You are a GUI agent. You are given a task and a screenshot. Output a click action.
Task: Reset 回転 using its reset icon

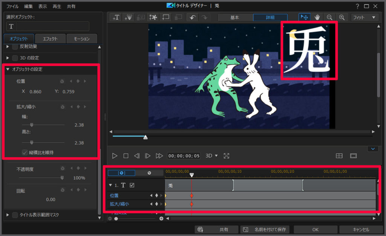click(63, 190)
